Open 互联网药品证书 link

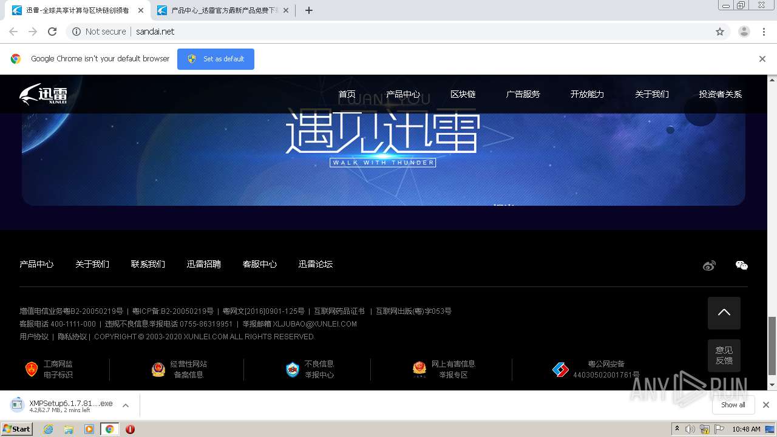pyautogui.click(x=339, y=311)
